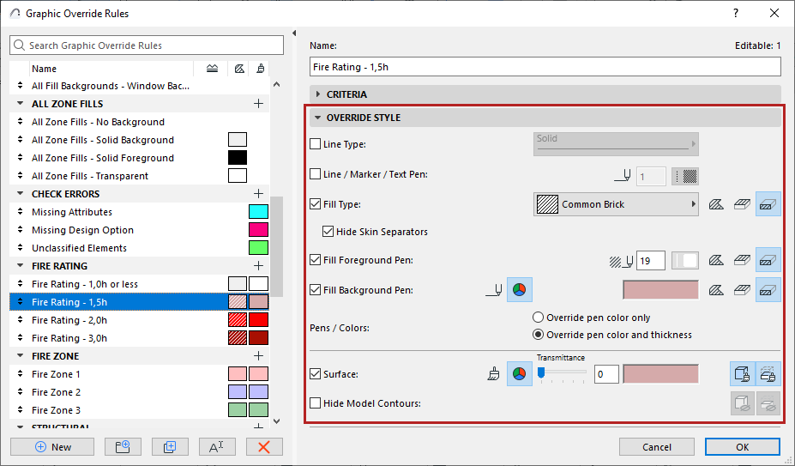Click Line / Marker / Text Pen swatch
Viewport: 795px width, 466px height.
pyautogui.click(x=685, y=176)
